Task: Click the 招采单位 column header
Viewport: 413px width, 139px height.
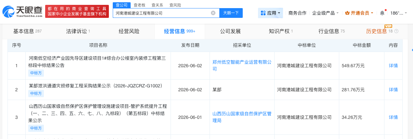Action: (x=242, y=45)
